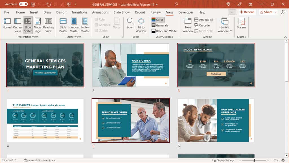289x163 pixels.
Task: Click Fit to Window in the Zoom group
Action: (x=141, y=25)
